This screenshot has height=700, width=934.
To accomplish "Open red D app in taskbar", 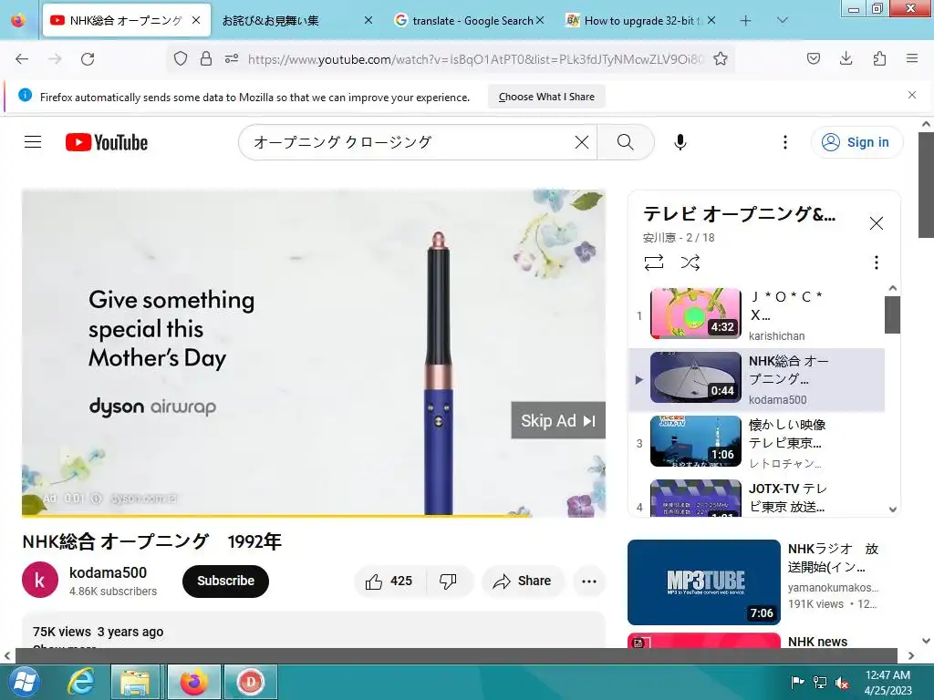I will pyautogui.click(x=251, y=682).
